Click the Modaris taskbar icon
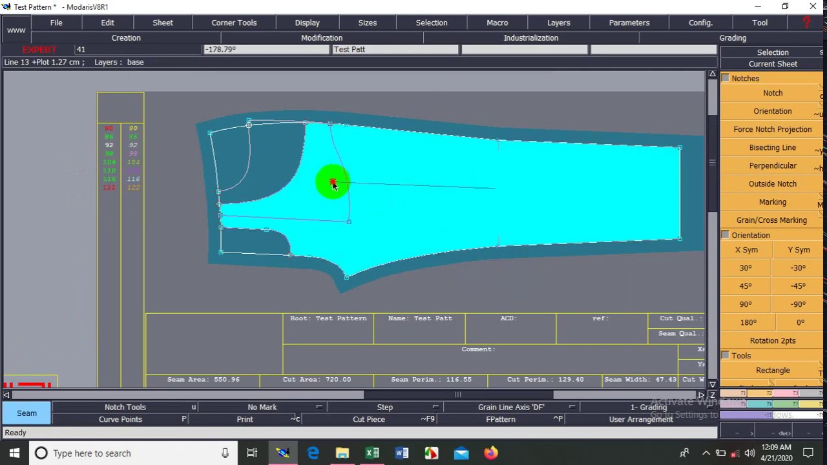 (282, 453)
